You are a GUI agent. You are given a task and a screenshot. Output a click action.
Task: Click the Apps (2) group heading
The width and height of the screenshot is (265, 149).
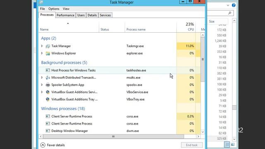[48, 38]
